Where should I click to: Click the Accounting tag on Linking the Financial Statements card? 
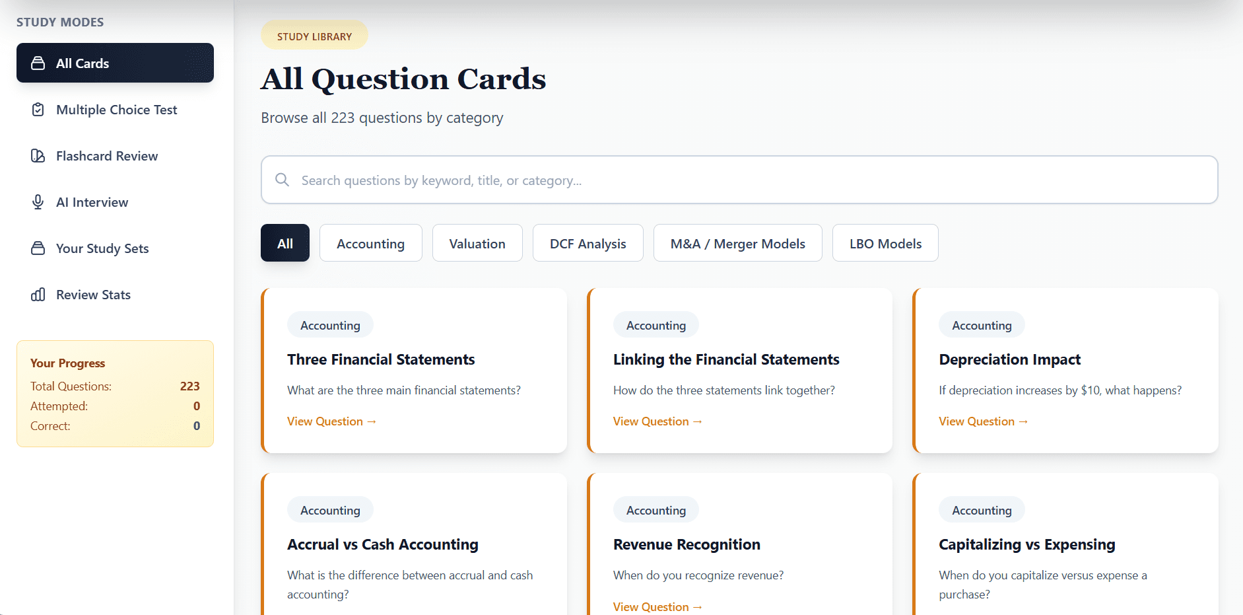coord(655,324)
